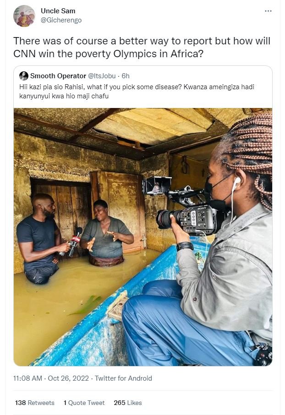The width and height of the screenshot is (285, 415).
Task: Click Smooth Operator's small avatar
Action: pyautogui.click(x=24, y=75)
